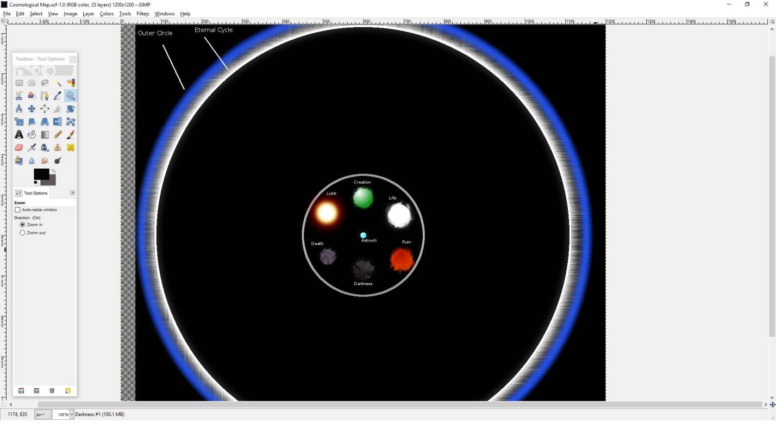Viewport: 776px width, 435px height.
Task: Select the Rectangle Select tool
Action: point(19,83)
